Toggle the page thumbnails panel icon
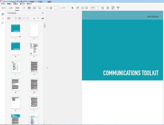 [x=3, y=14]
